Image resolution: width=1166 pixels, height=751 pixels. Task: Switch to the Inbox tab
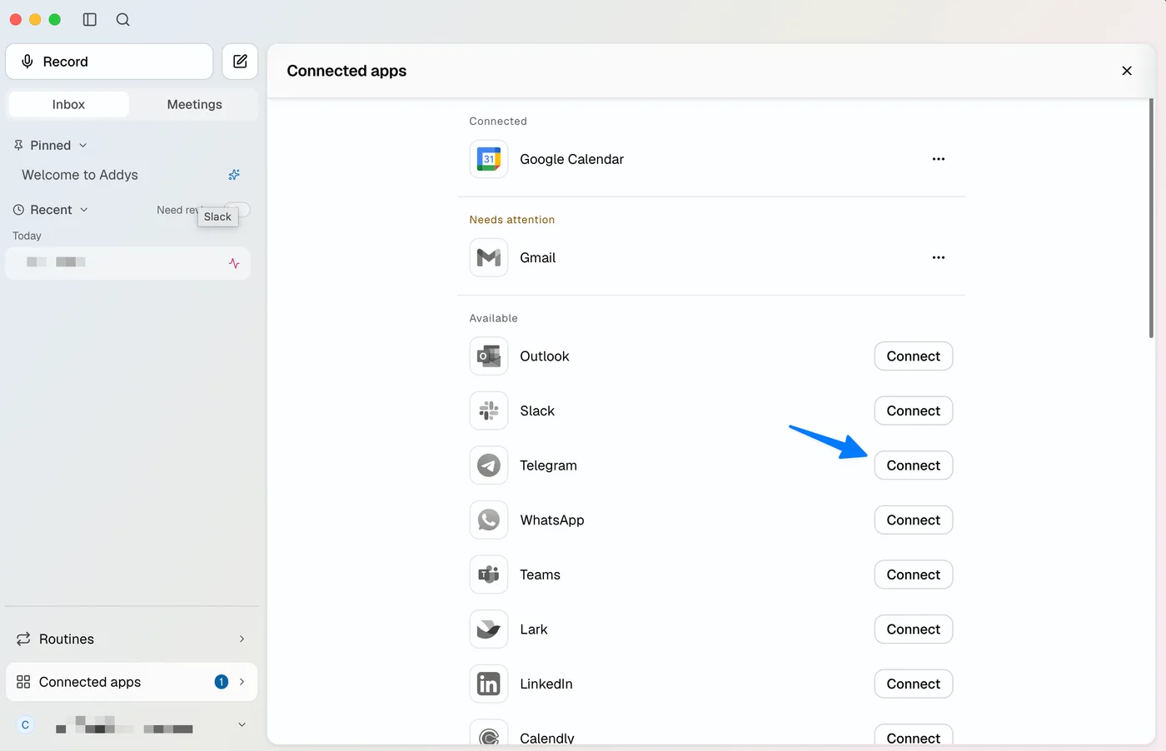(68, 104)
